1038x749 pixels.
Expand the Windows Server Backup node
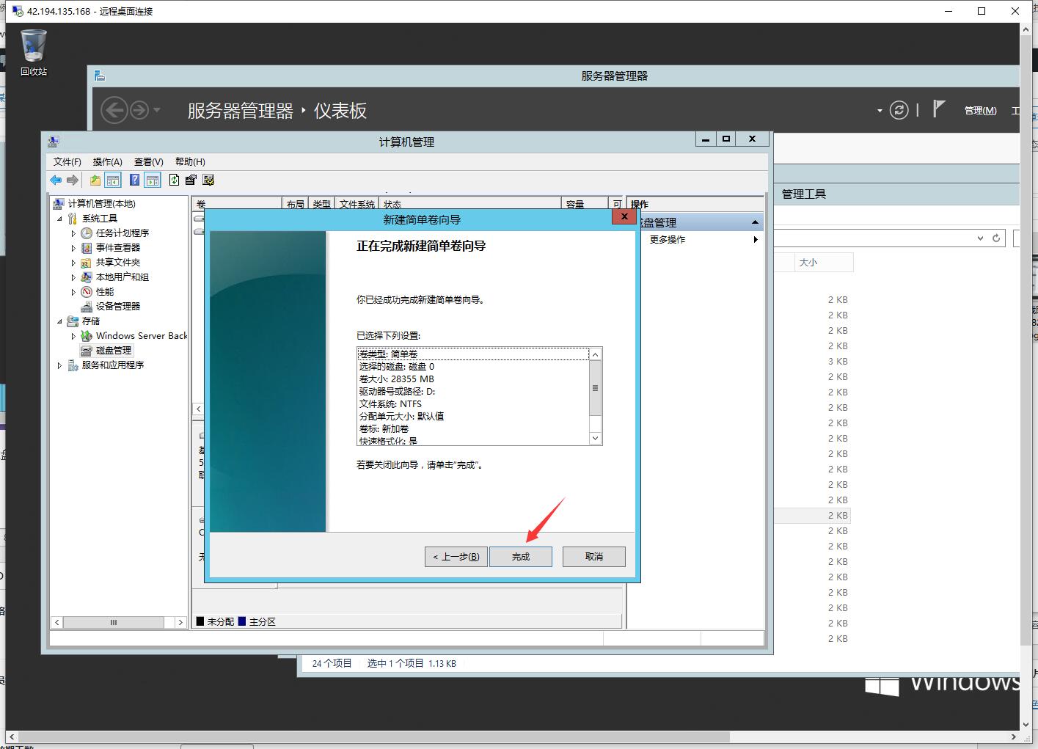click(x=73, y=335)
